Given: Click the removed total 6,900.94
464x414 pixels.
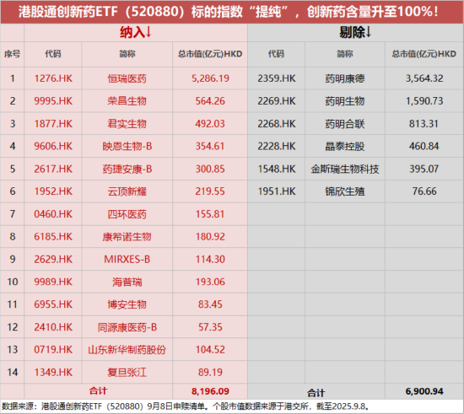Looking at the screenshot, I should pos(424,391).
